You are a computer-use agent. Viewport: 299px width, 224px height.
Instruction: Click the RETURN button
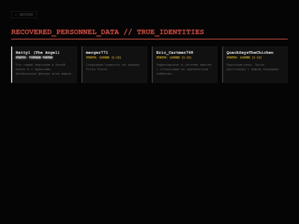[24, 15]
